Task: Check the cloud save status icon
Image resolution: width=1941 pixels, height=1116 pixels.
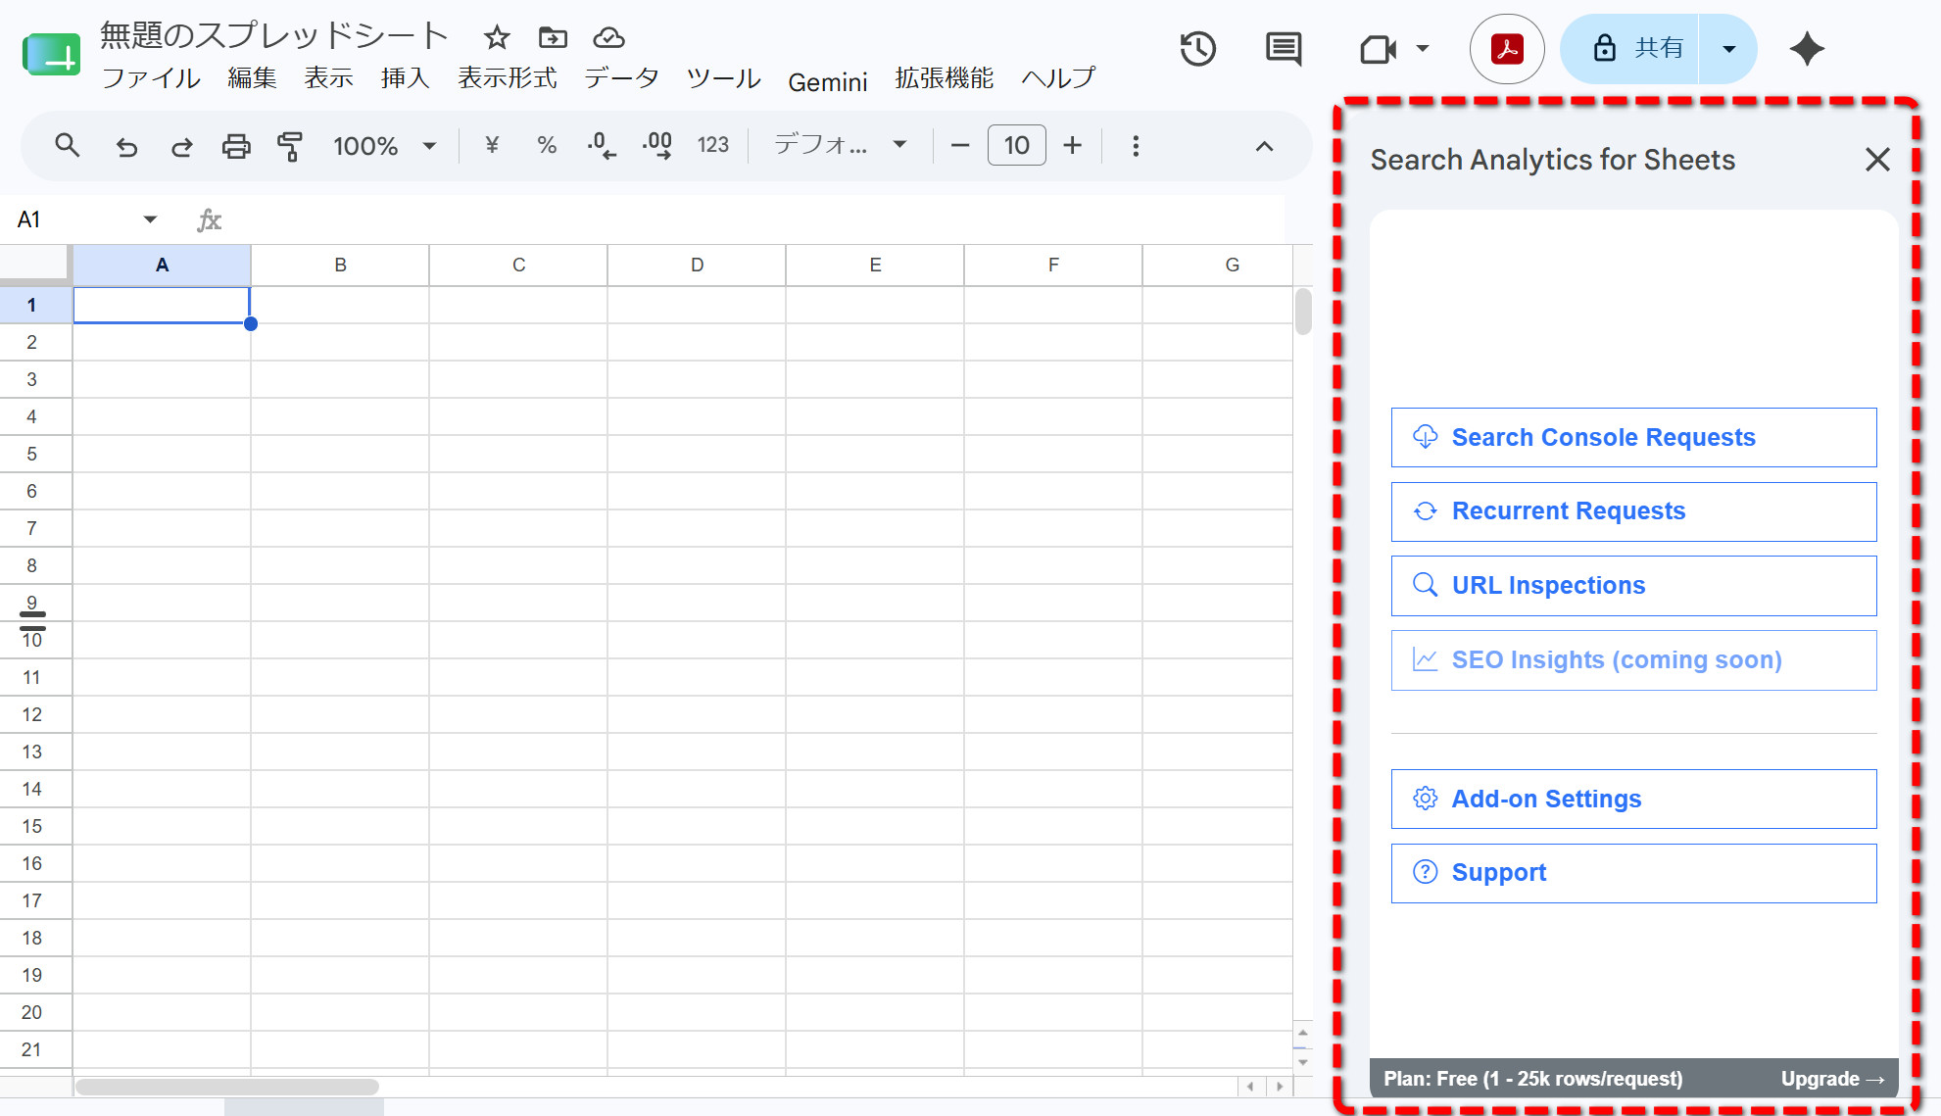Action: 608,38
